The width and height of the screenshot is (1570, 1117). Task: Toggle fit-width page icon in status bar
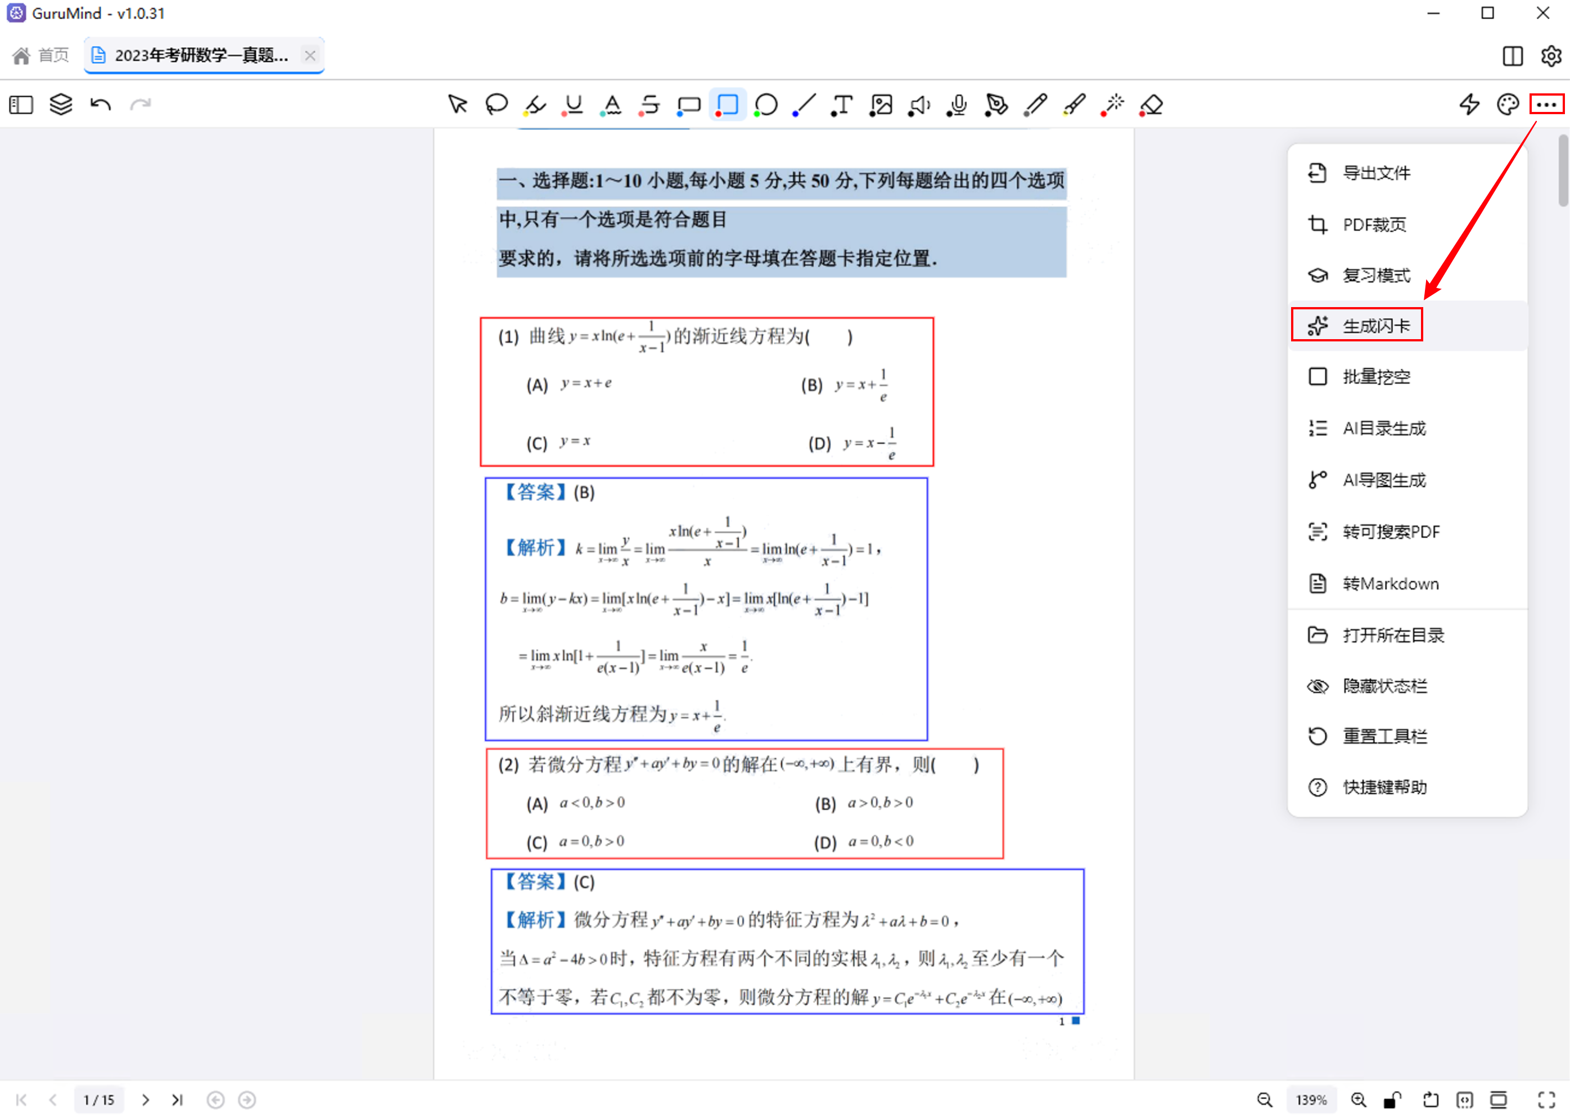point(1464,1100)
